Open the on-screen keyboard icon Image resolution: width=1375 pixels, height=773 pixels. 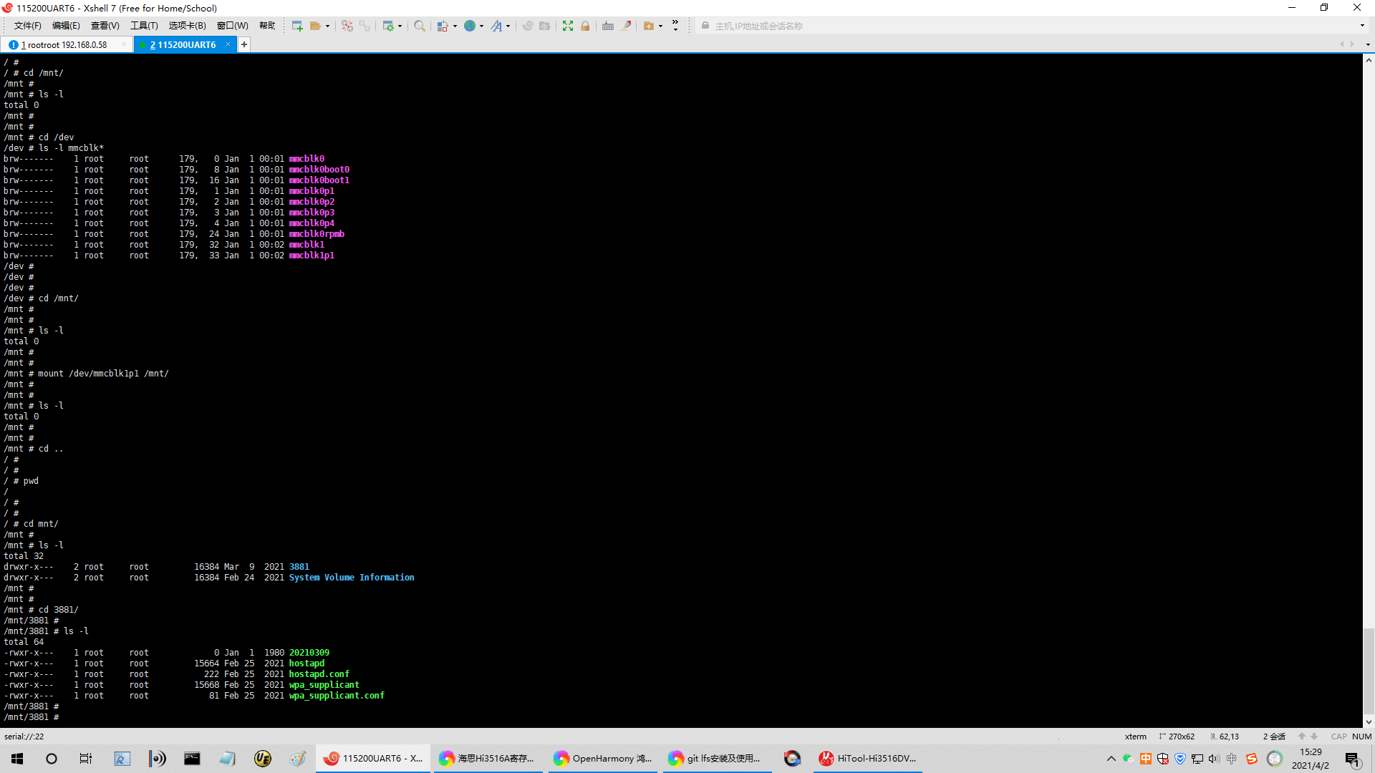point(608,26)
